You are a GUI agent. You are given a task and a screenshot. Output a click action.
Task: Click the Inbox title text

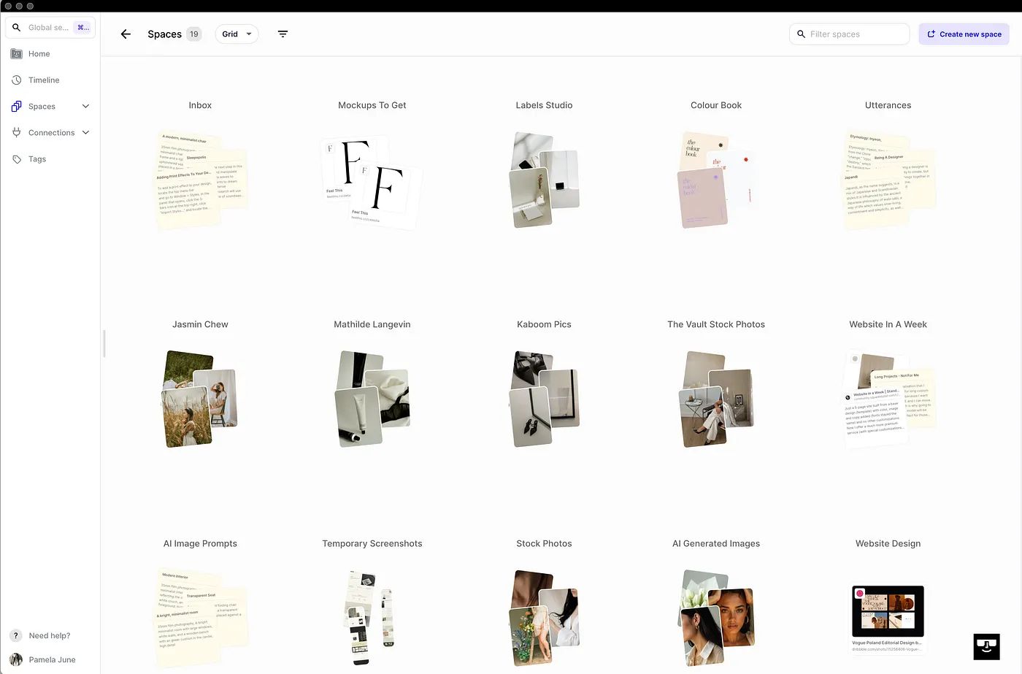(200, 105)
